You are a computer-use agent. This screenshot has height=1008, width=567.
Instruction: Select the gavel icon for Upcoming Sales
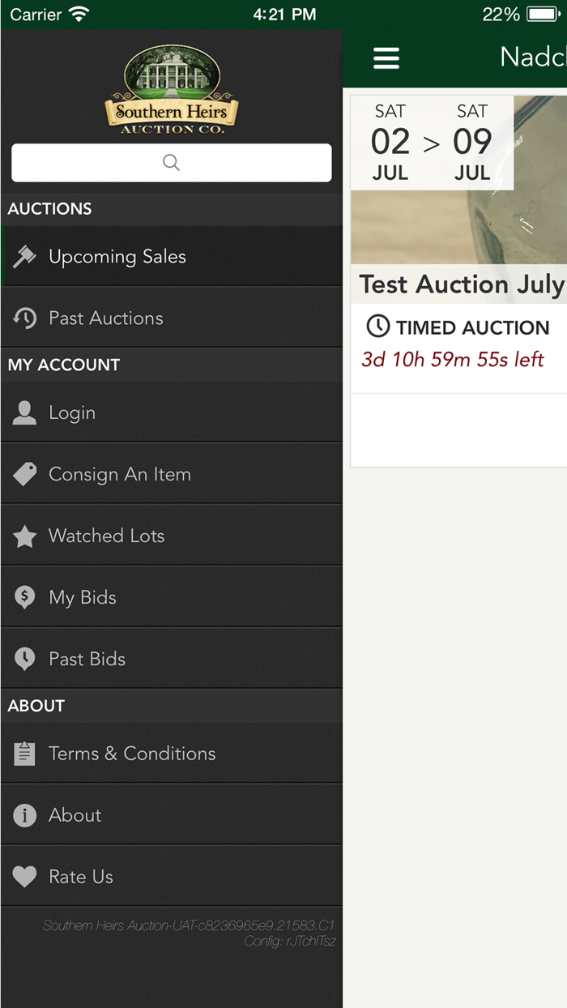click(24, 256)
